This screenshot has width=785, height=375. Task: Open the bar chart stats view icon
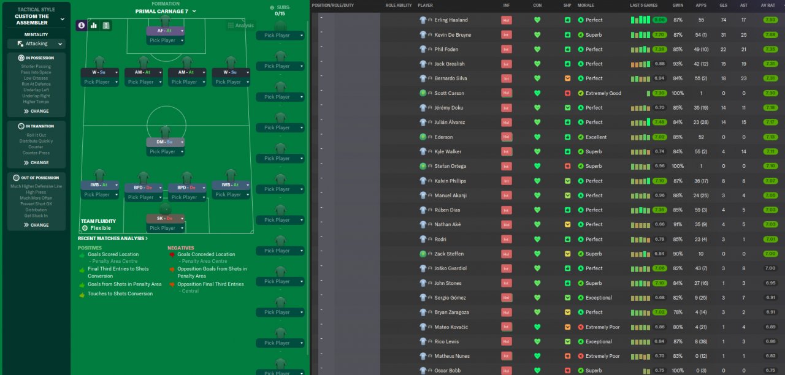pos(94,25)
